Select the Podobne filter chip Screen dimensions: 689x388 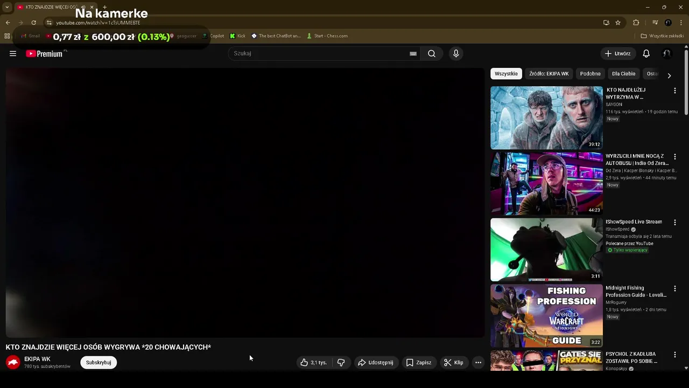click(590, 74)
